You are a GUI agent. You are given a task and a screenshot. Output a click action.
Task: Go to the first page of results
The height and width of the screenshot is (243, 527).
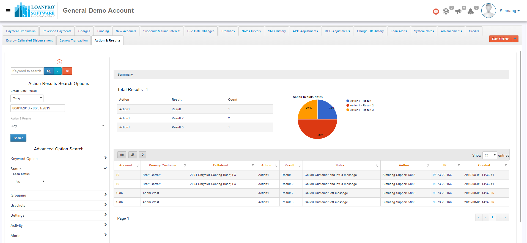click(x=479, y=217)
